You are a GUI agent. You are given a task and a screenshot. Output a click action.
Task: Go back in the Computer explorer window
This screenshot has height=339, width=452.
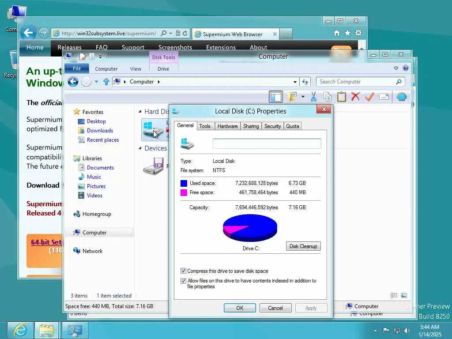coord(73,82)
